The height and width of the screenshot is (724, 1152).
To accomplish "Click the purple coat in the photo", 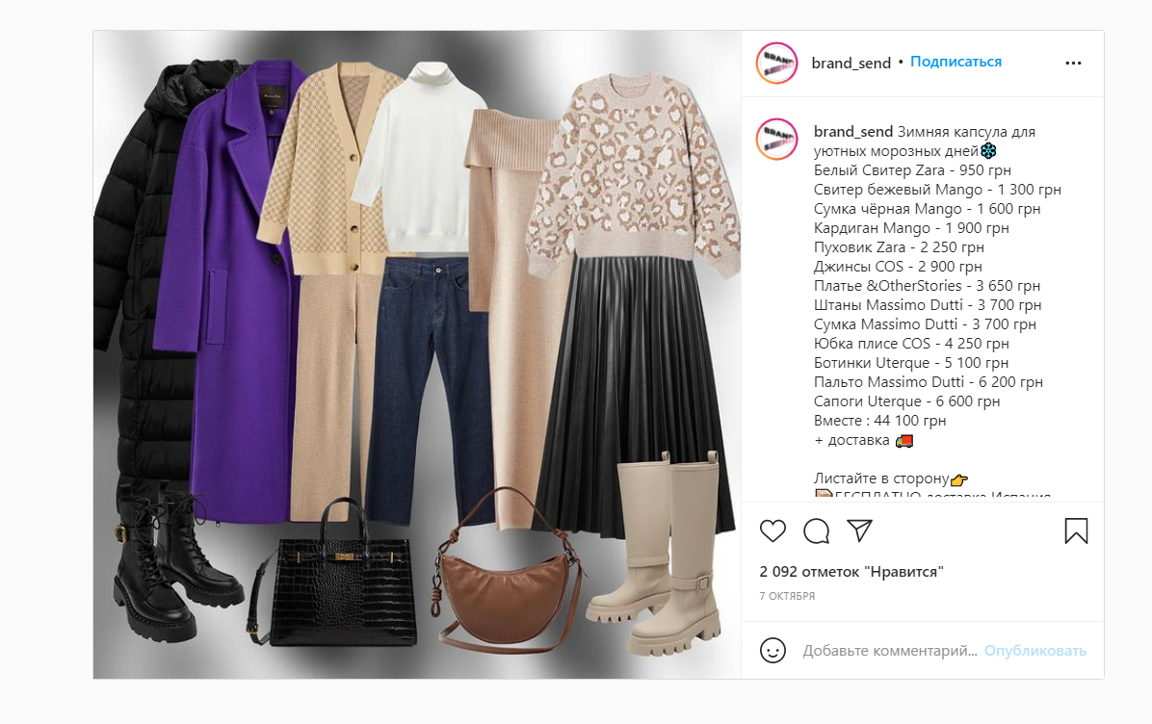I will point(231,294).
